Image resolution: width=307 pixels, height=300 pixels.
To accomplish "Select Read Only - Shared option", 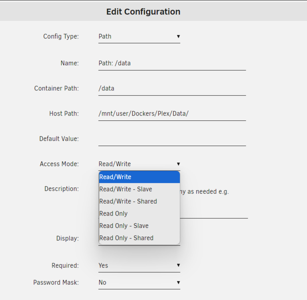I will pos(139,238).
